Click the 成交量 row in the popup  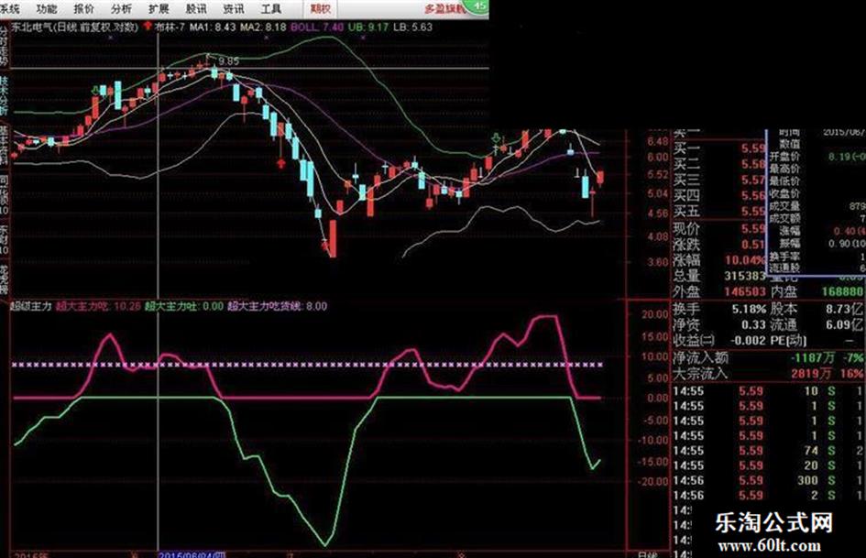[x=816, y=206]
